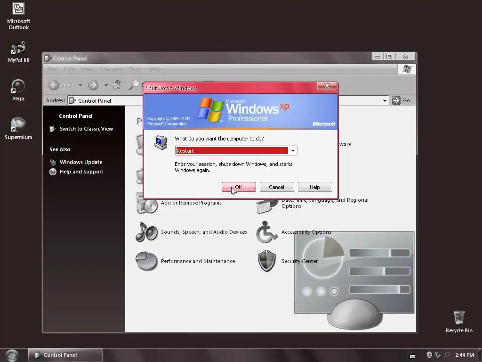Click the calendar Date and Time icon
482x362 pixels.
267,206
